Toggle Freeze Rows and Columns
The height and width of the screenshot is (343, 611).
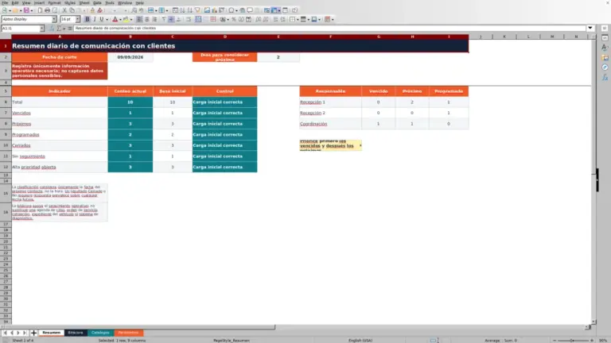tap(274, 10)
